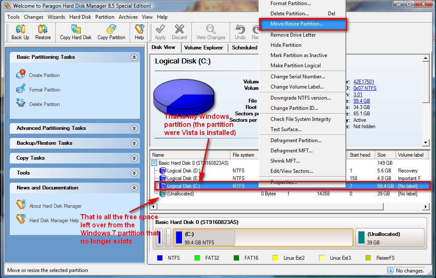This screenshot has height=278, width=436.
Task: Open the Wizards menu
Action: [57, 17]
